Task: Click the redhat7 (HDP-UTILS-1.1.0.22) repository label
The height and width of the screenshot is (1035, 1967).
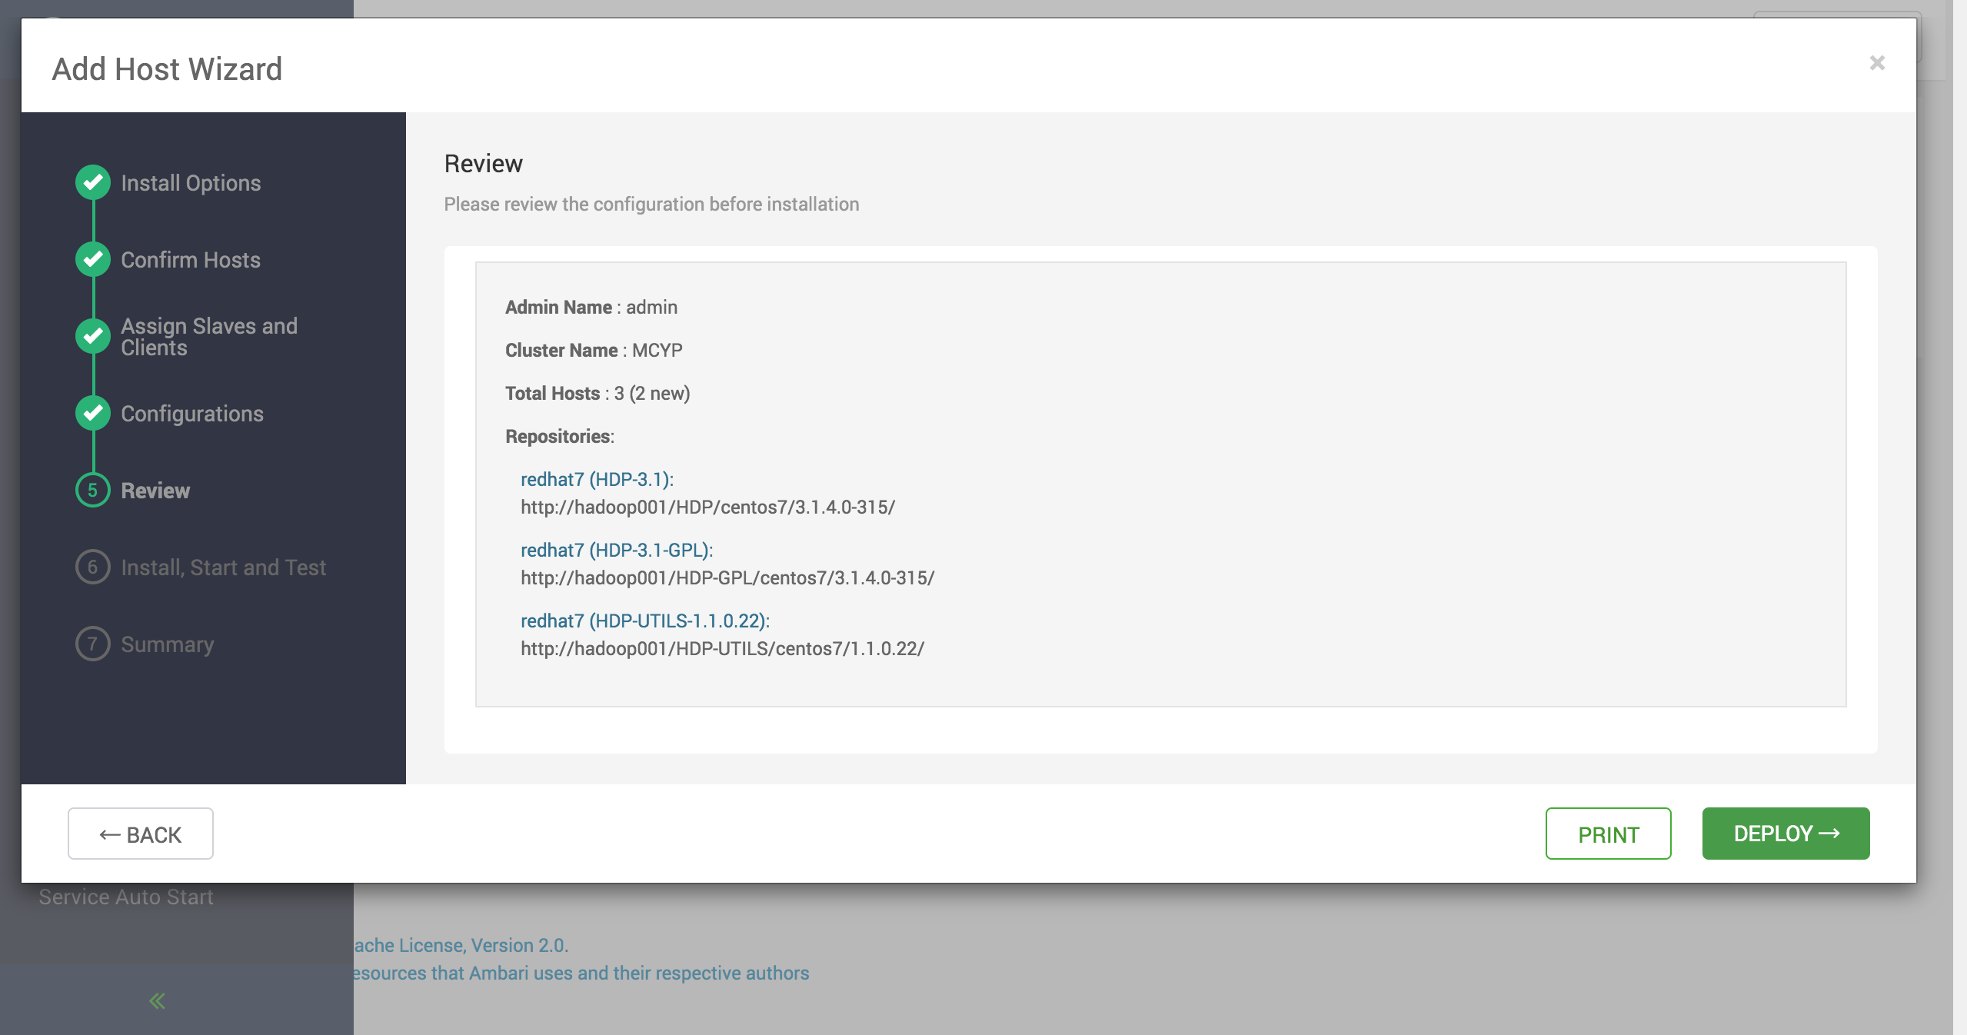Action: (x=644, y=621)
